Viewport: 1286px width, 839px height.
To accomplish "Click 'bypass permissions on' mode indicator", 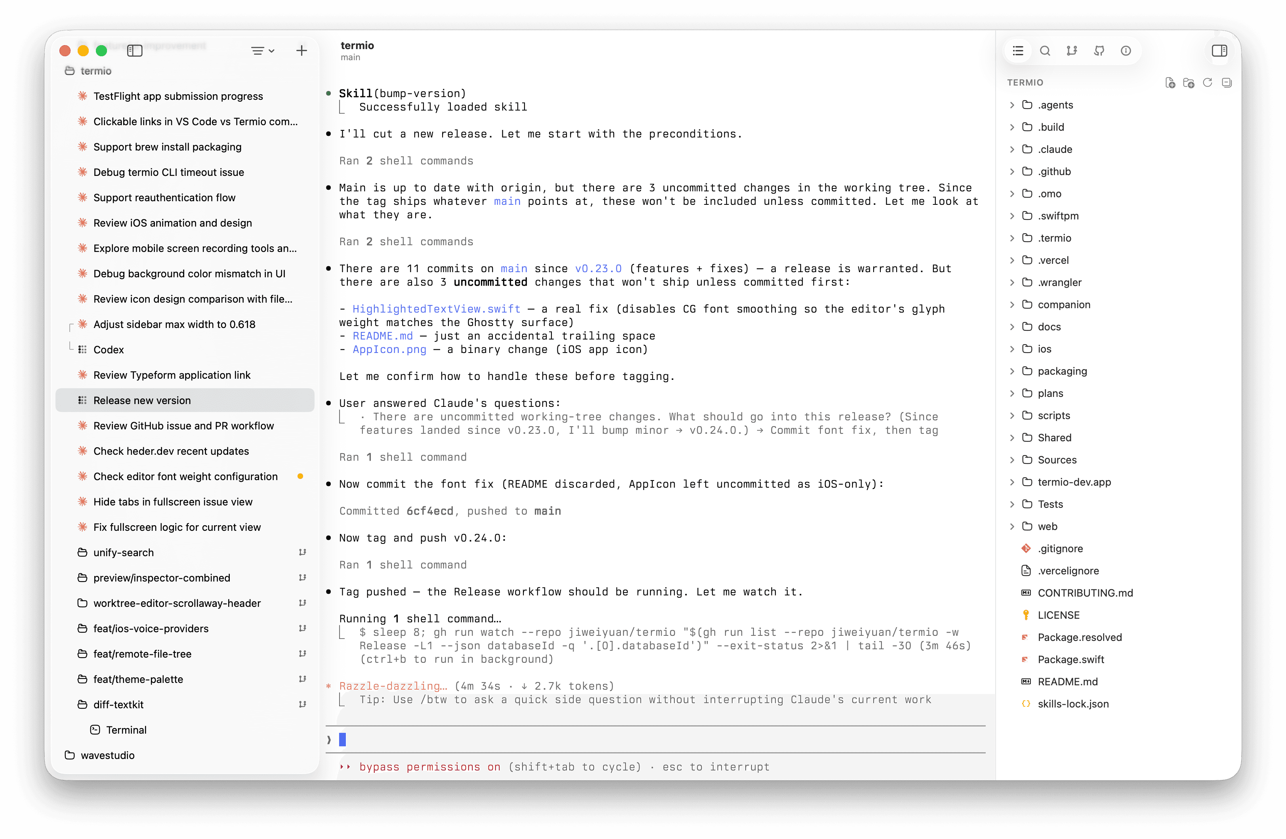I will [429, 767].
